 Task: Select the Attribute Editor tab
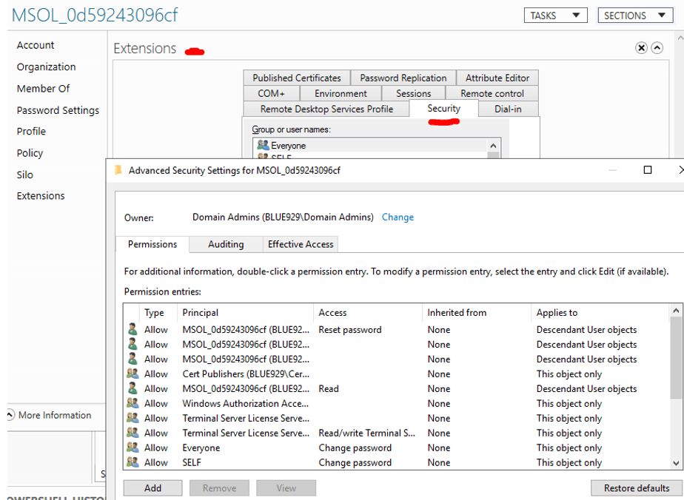click(x=497, y=78)
